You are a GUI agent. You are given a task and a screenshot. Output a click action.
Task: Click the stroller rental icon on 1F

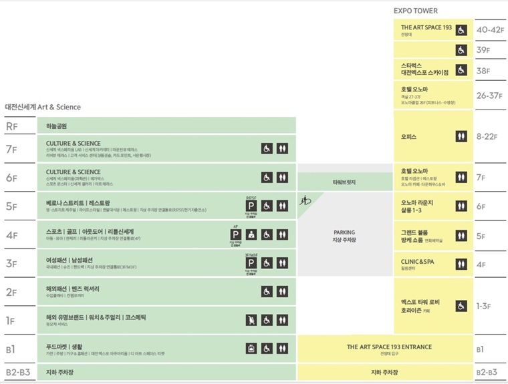251,320
